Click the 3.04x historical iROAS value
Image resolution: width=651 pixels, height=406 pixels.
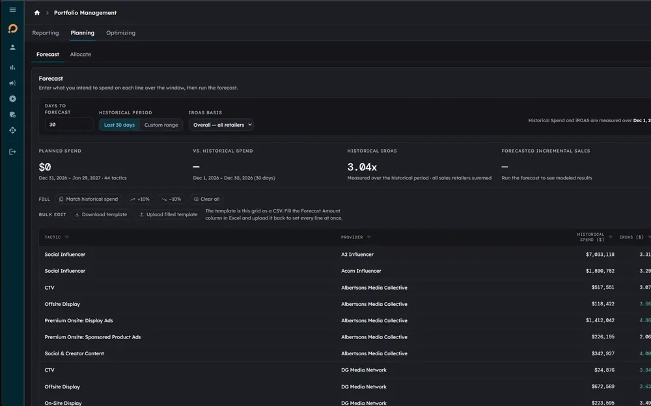[x=362, y=167]
